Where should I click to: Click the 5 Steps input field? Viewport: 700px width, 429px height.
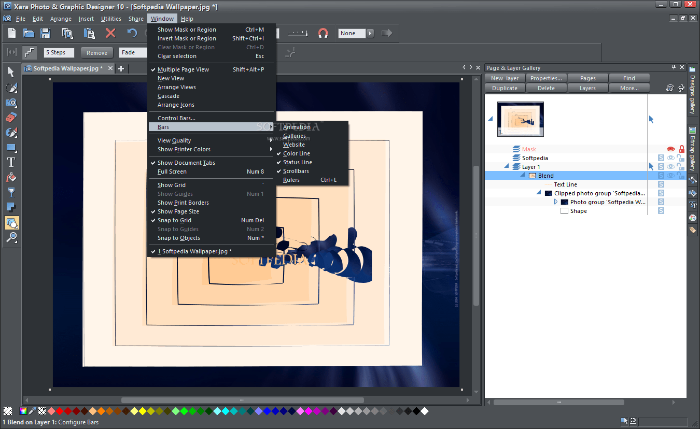point(59,52)
